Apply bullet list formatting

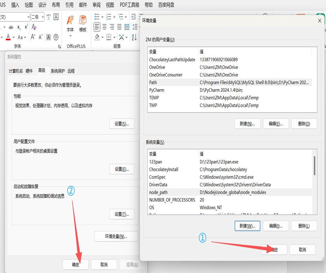[x=97, y=17]
